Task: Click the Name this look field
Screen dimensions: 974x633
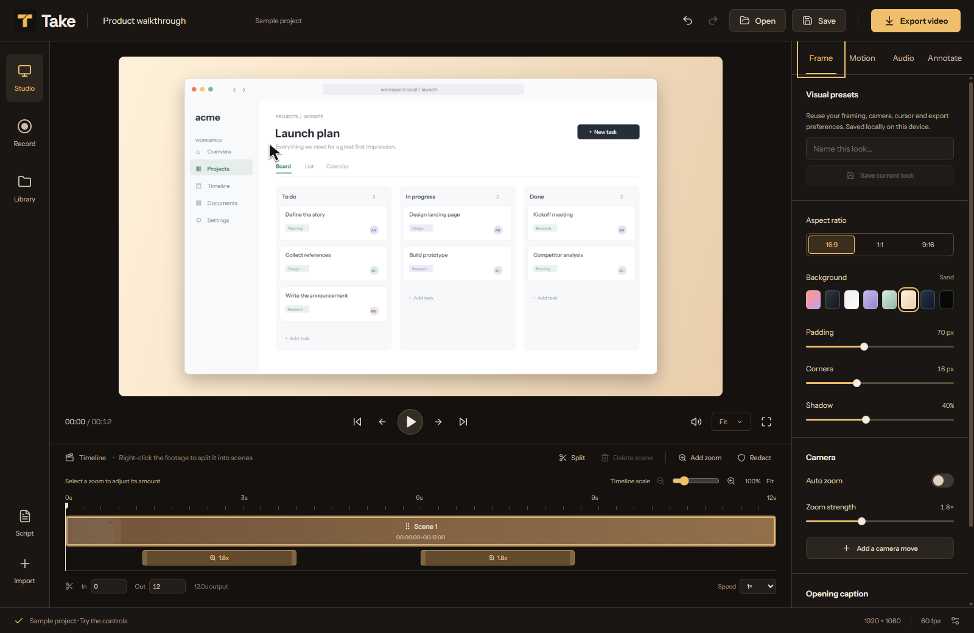Action: point(880,149)
